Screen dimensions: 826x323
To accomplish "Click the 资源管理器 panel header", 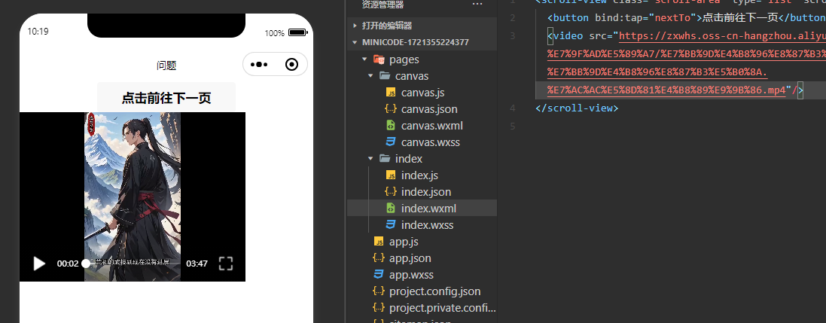I will (x=383, y=5).
